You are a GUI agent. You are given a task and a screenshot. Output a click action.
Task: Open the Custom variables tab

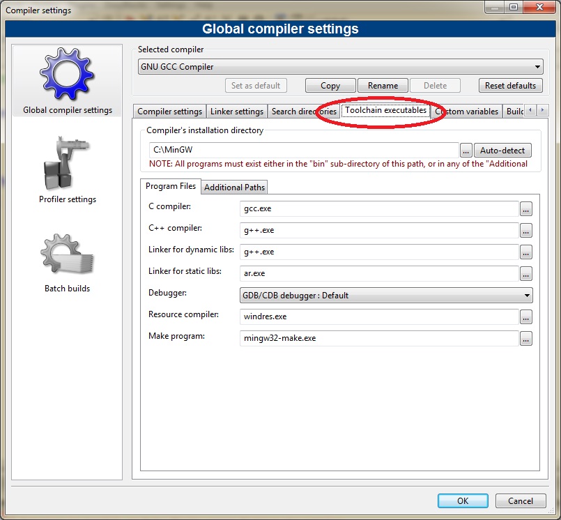click(466, 112)
